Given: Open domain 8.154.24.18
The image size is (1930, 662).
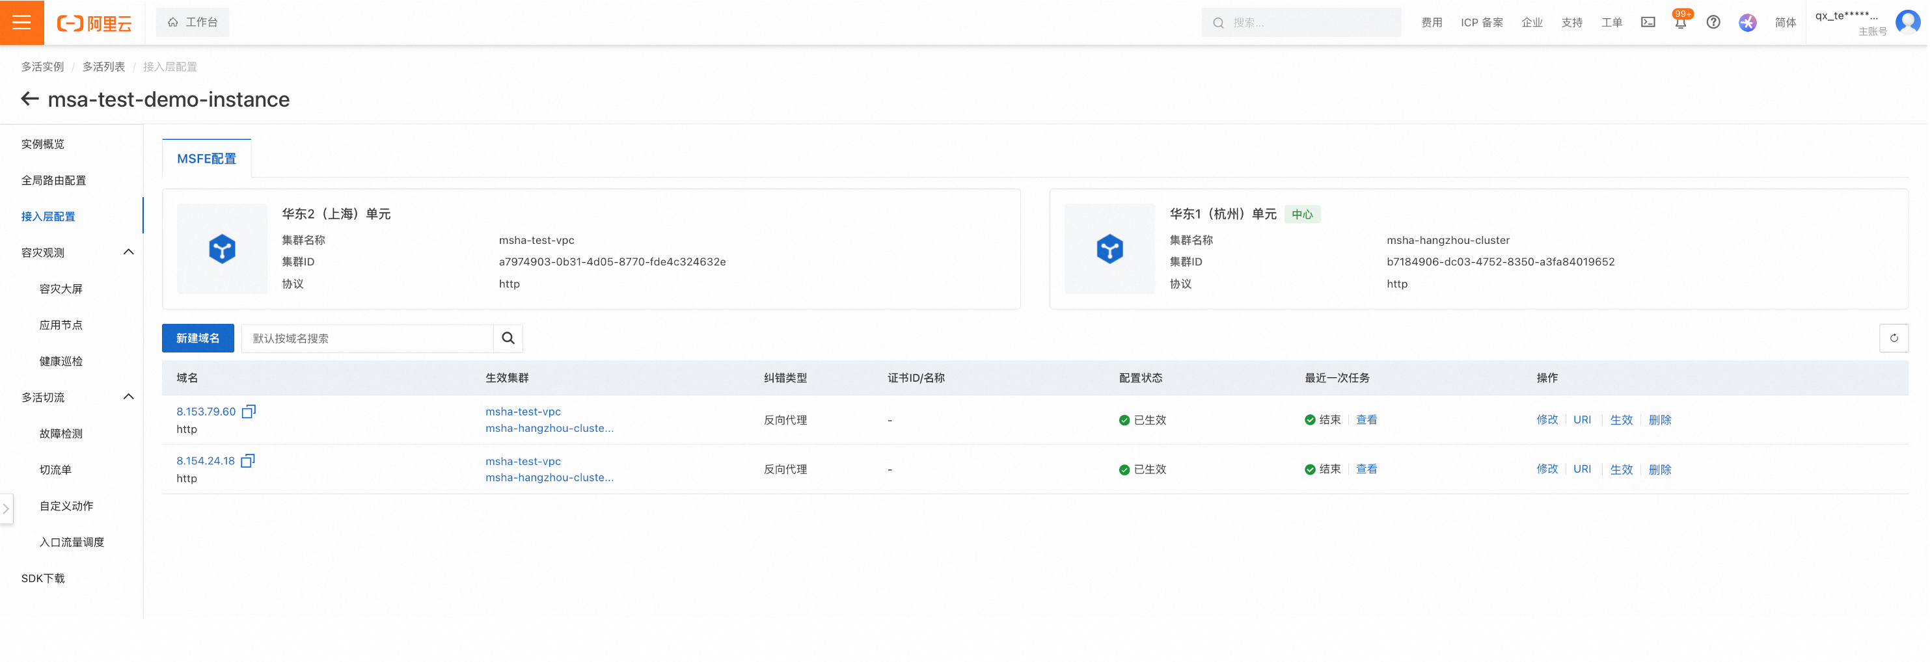Looking at the screenshot, I should tap(205, 461).
